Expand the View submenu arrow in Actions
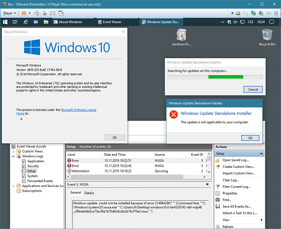 (x=262, y=220)
